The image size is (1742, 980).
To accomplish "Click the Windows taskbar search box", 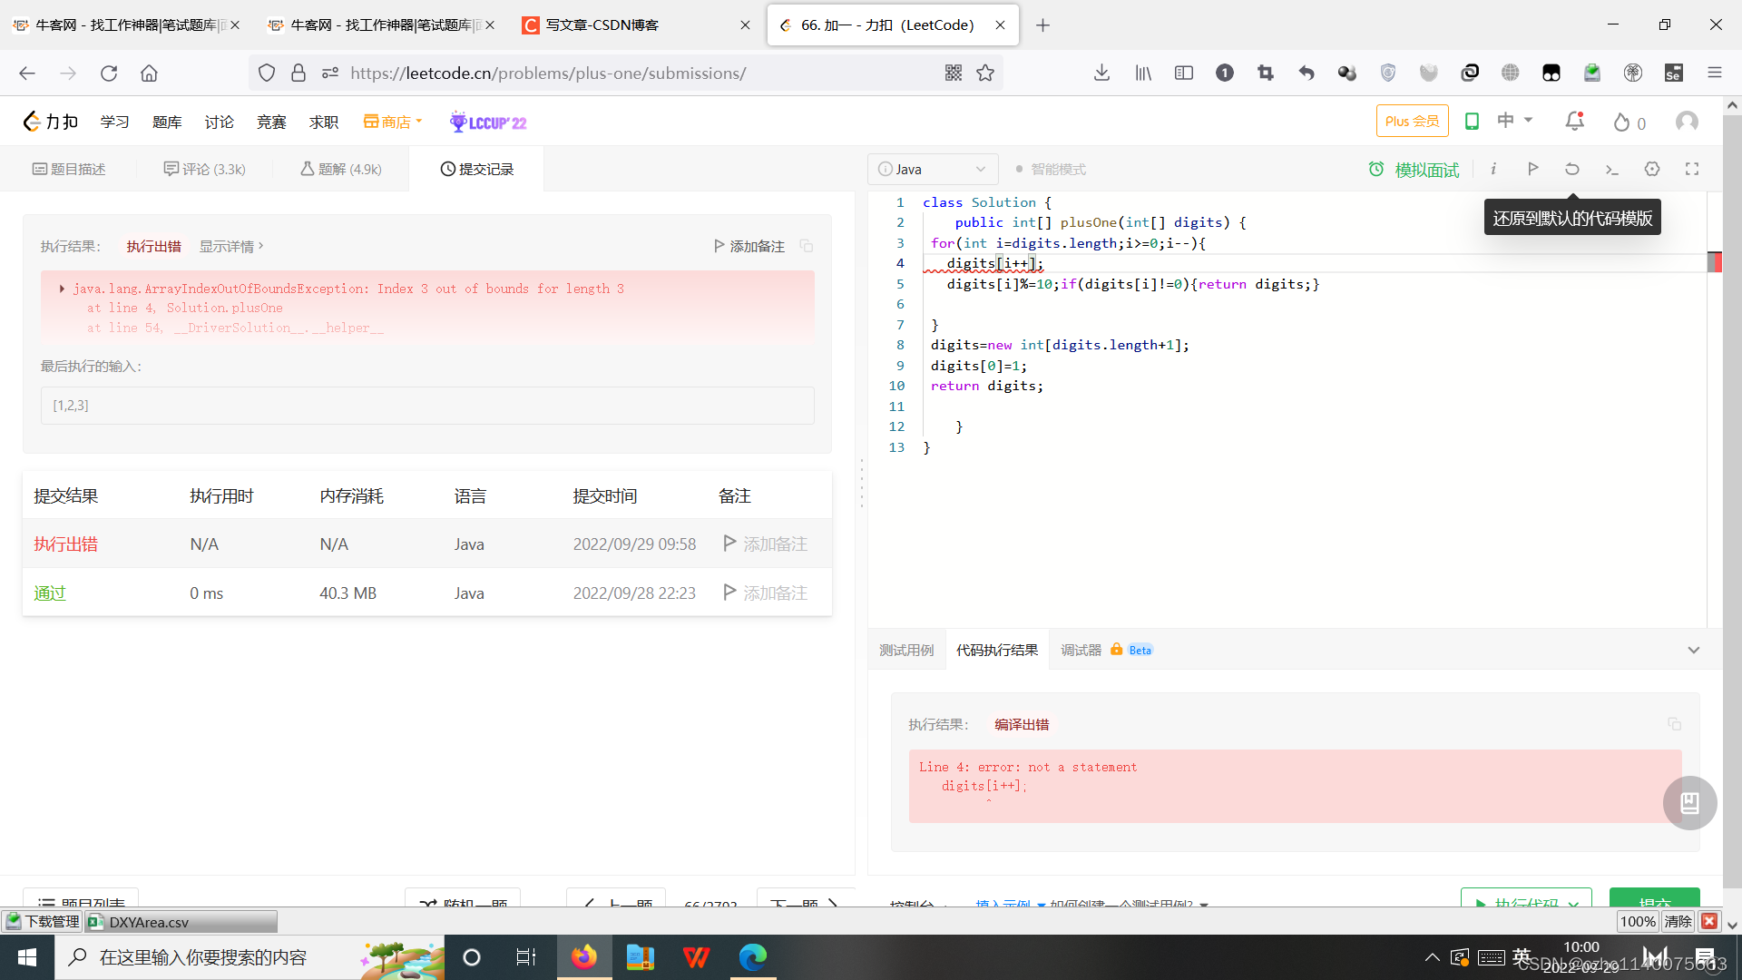I will (203, 957).
